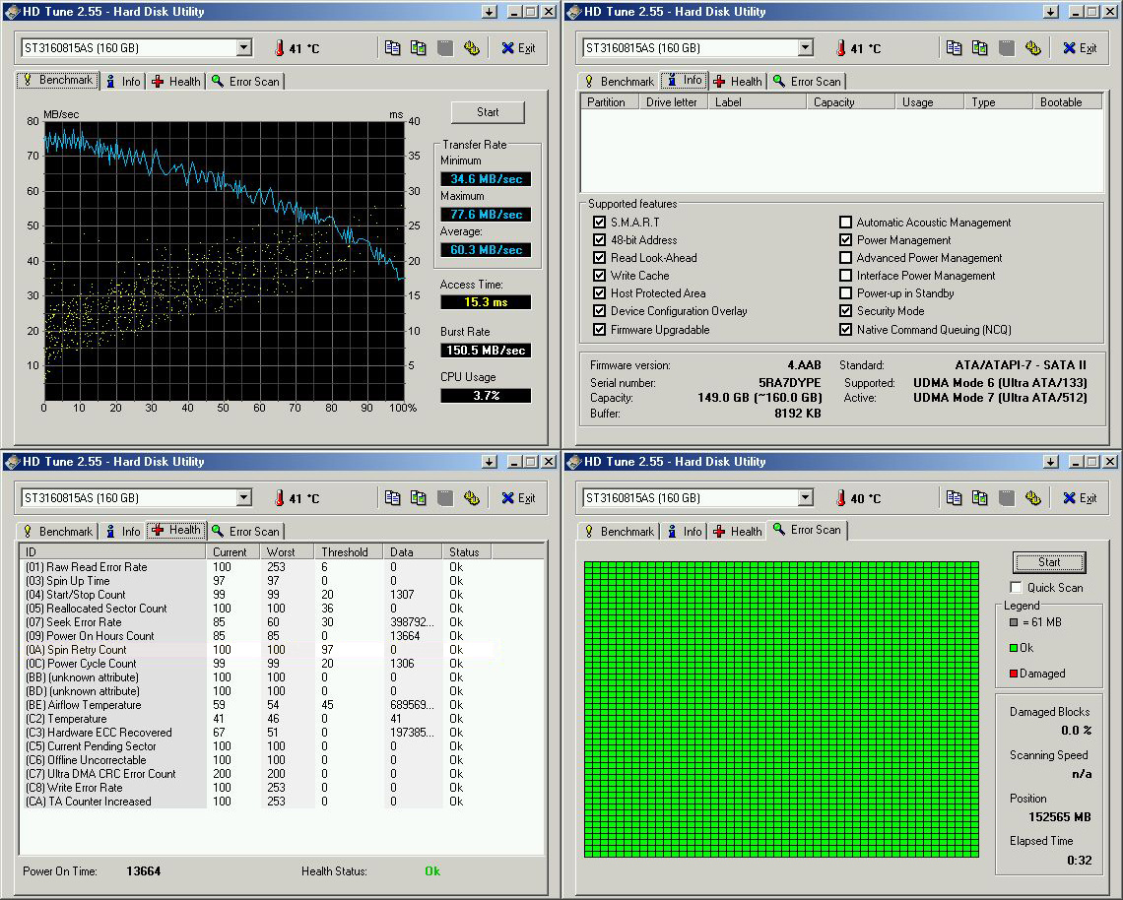Save screenshot using the toolbar icon
1123x900 pixels.
(x=445, y=47)
